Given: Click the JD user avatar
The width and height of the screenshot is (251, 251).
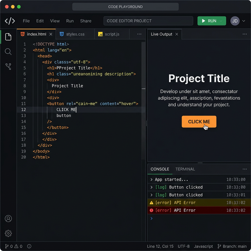Looking at the screenshot, I should (x=235, y=21).
